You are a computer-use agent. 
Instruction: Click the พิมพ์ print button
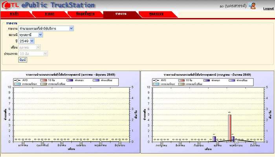point(23,60)
